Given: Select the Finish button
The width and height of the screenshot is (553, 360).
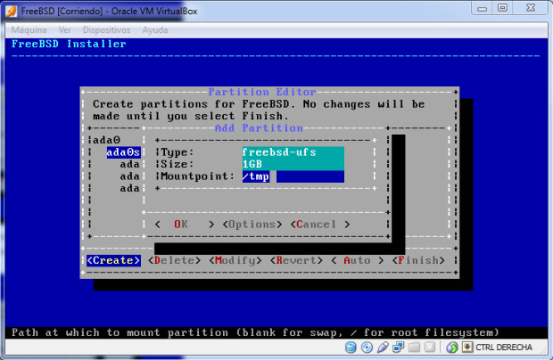Looking at the screenshot, I should point(418,261).
